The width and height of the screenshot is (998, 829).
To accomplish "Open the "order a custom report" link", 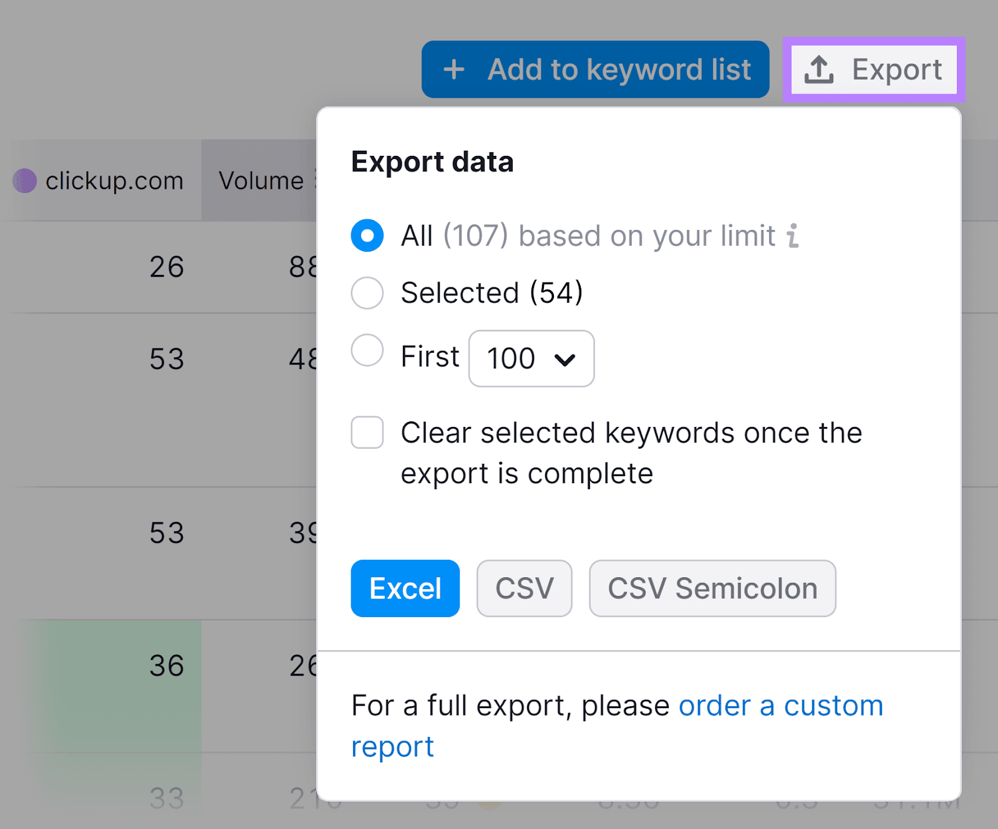I will click(781, 705).
